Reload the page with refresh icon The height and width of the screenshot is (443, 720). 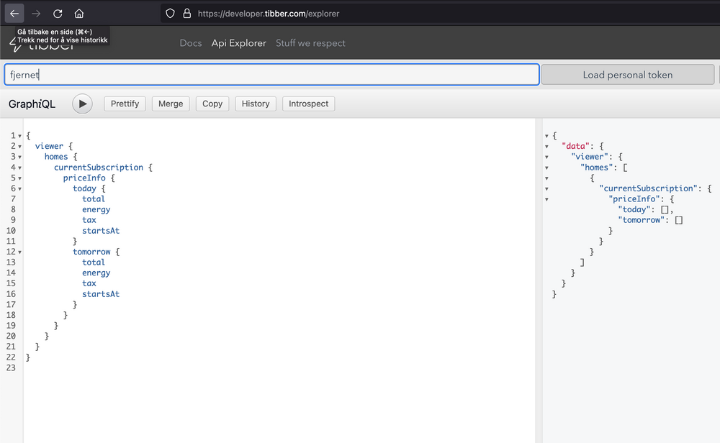click(58, 13)
